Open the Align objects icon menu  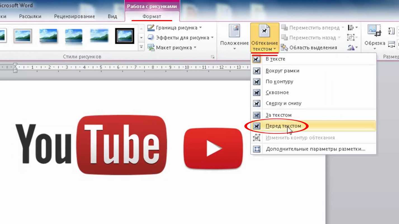click(x=353, y=28)
